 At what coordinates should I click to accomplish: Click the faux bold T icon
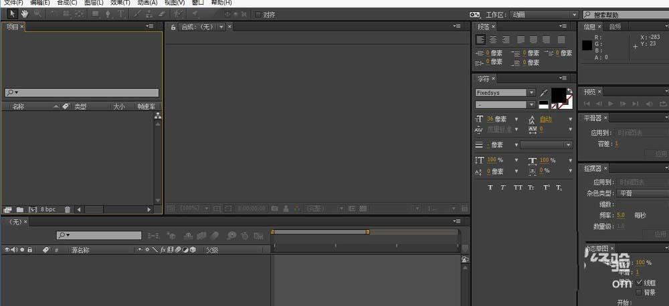490,187
